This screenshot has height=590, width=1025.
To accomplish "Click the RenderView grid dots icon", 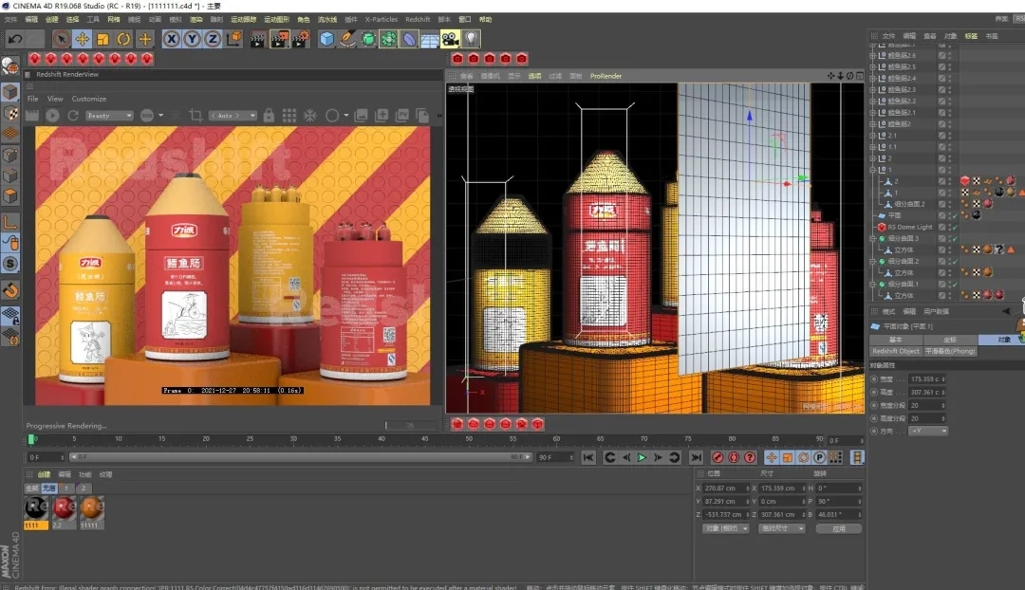I will tap(289, 116).
